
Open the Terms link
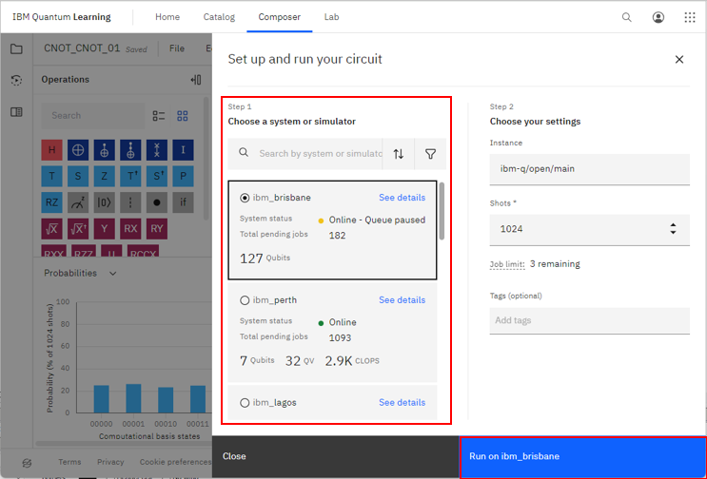pyautogui.click(x=69, y=462)
